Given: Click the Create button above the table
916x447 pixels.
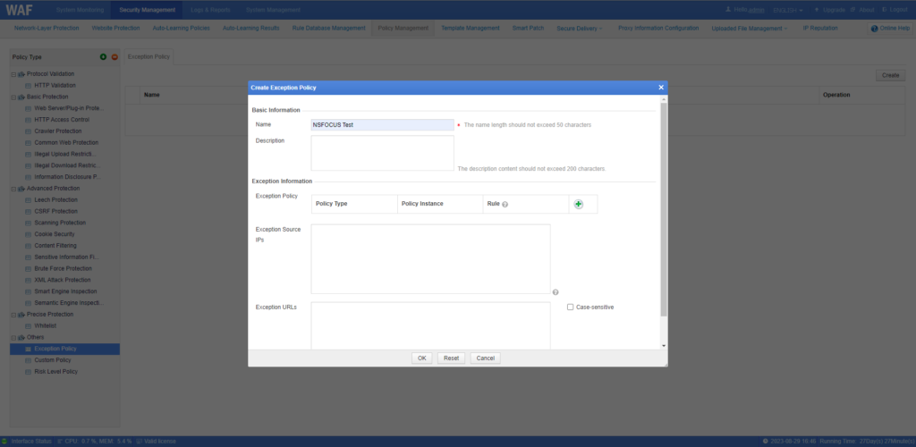Looking at the screenshot, I should pyautogui.click(x=890, y=75).
